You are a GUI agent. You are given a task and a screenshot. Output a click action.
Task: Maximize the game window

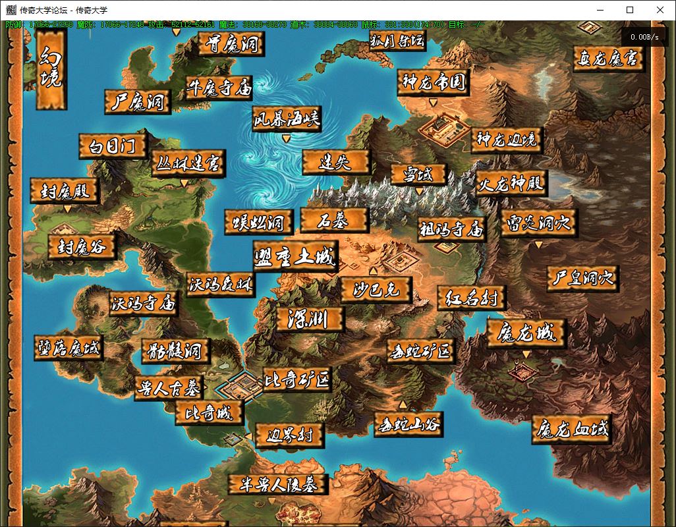click(630, 10)
